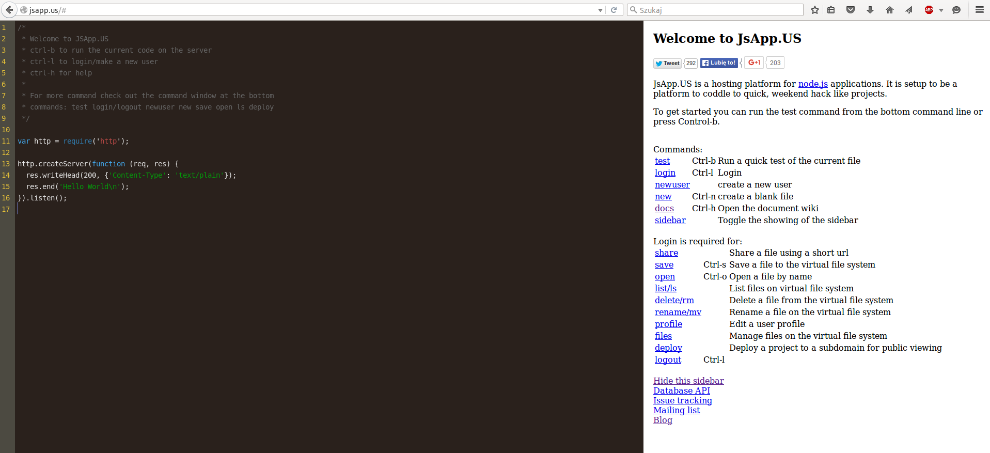The width and height of the screenshot is (990, 453).
Task: Expand the Adblock Plus dropdown arrow
Action: coord(941,10)
